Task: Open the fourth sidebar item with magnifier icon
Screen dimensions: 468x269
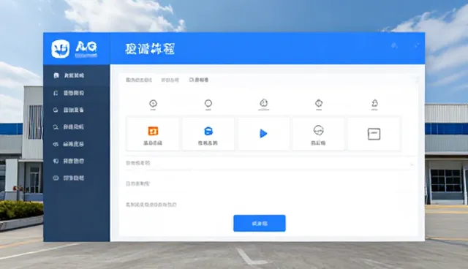Action: (x=76, y=127)
